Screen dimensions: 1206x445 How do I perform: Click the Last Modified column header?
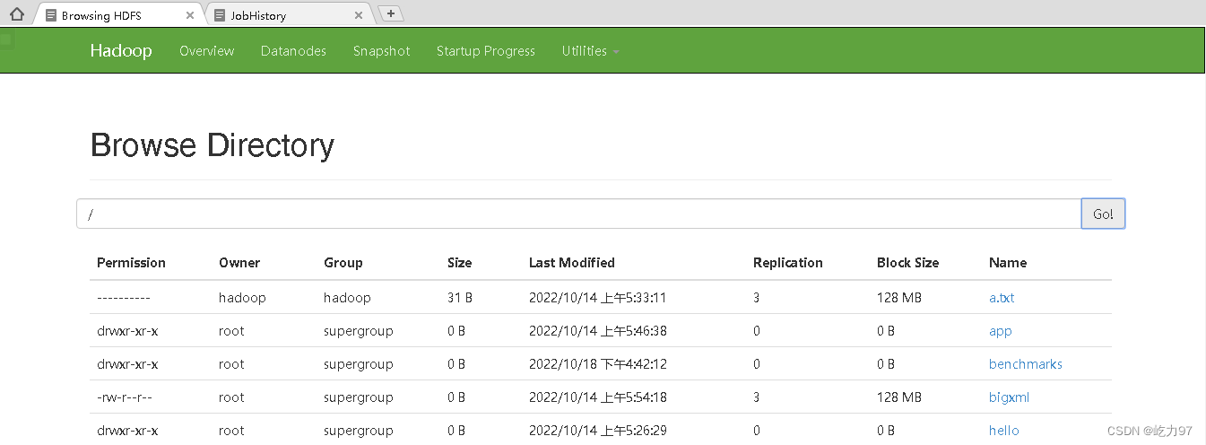tap(572, 263)
